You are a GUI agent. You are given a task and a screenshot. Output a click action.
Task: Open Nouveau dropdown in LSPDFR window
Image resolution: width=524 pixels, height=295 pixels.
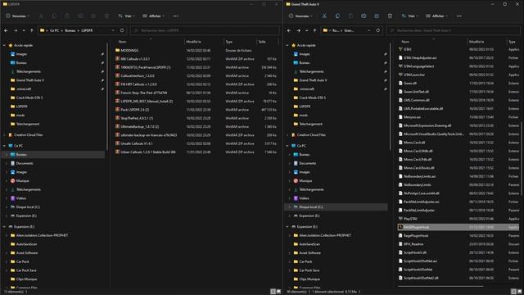18,16
